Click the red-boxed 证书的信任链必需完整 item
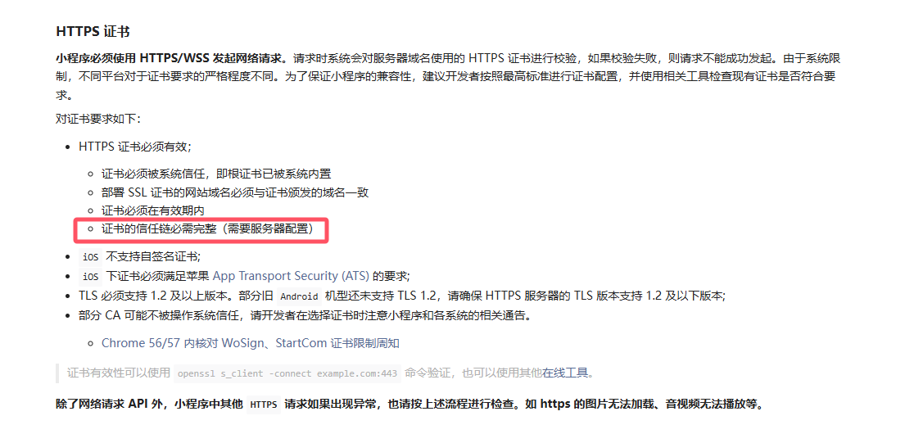Viewport: 905px width, 434px height. [207, 229]
